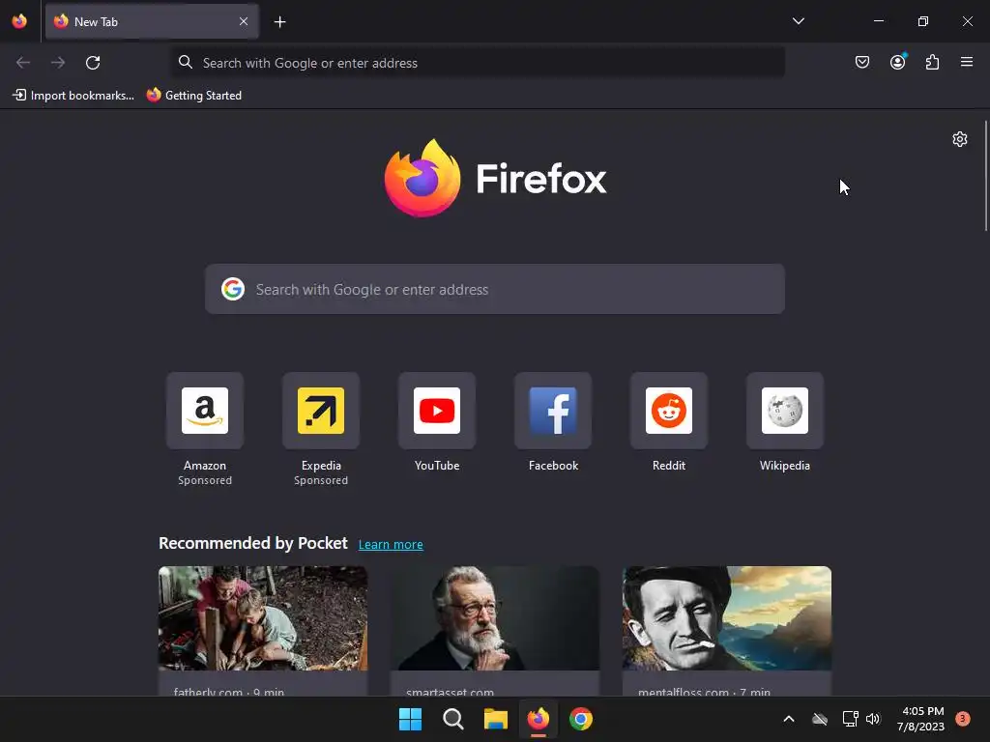Go back with the back arrow

23,63
